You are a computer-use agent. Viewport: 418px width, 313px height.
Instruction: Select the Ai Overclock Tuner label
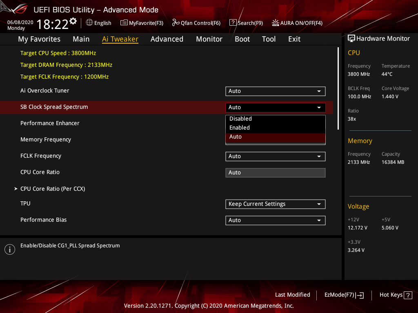tap(45, 90)
